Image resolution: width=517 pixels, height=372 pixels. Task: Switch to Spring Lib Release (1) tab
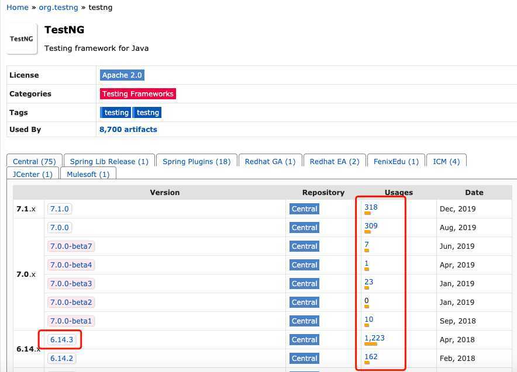click(x=109, y=161)
